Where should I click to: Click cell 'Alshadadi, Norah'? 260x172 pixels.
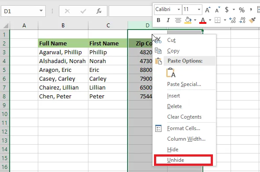[x=63, y=61]
